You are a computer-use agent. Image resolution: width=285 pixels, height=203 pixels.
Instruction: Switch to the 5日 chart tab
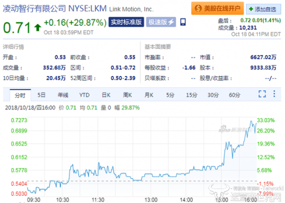coord(41,95)
